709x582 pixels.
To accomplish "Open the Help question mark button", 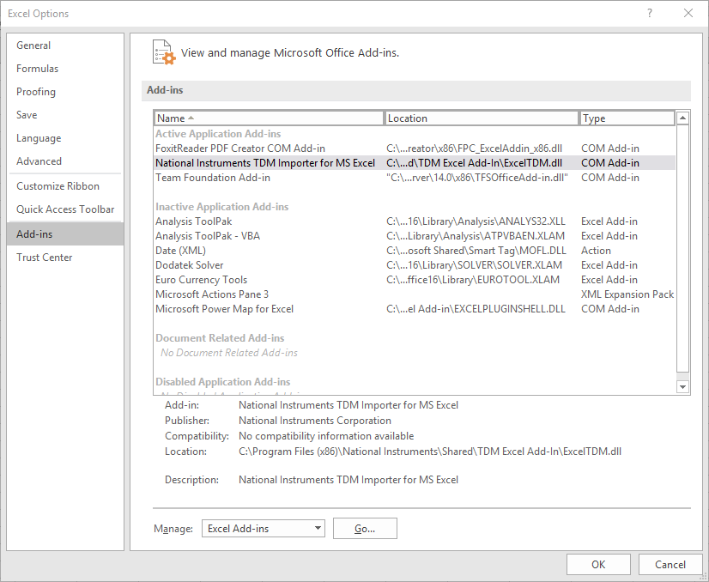I will [x=650, y=13].
